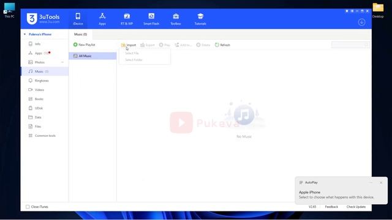Switch to the Music (0) tab
This screenshot has height=220, width=392.
(80, 34)
